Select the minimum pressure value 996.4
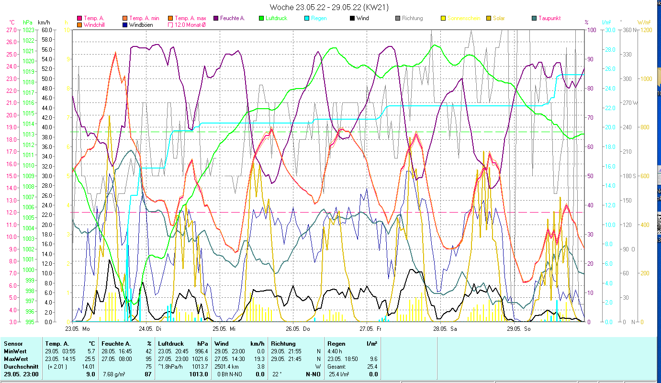The image size is (661, 383). pyautogui.click(x=201, y=351)
